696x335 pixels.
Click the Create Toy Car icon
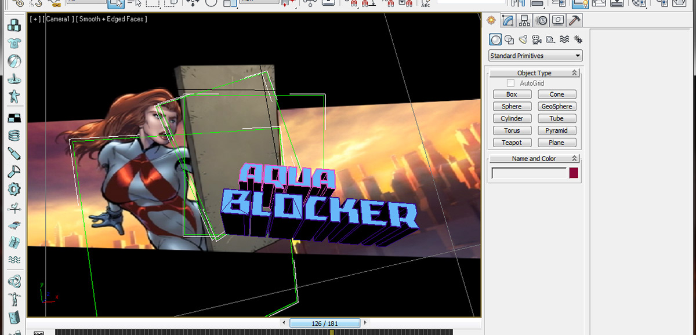pyautogui.click(x=14, y=225)
